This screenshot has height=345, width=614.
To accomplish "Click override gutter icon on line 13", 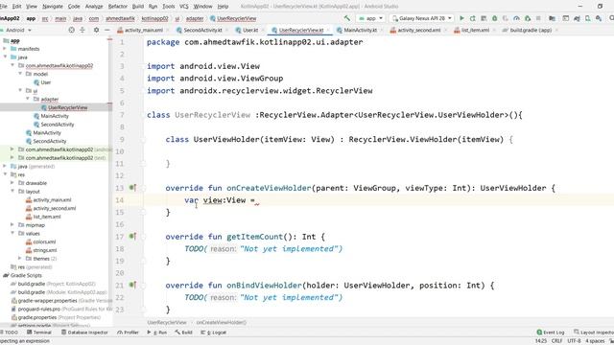I will pos(132,188).
